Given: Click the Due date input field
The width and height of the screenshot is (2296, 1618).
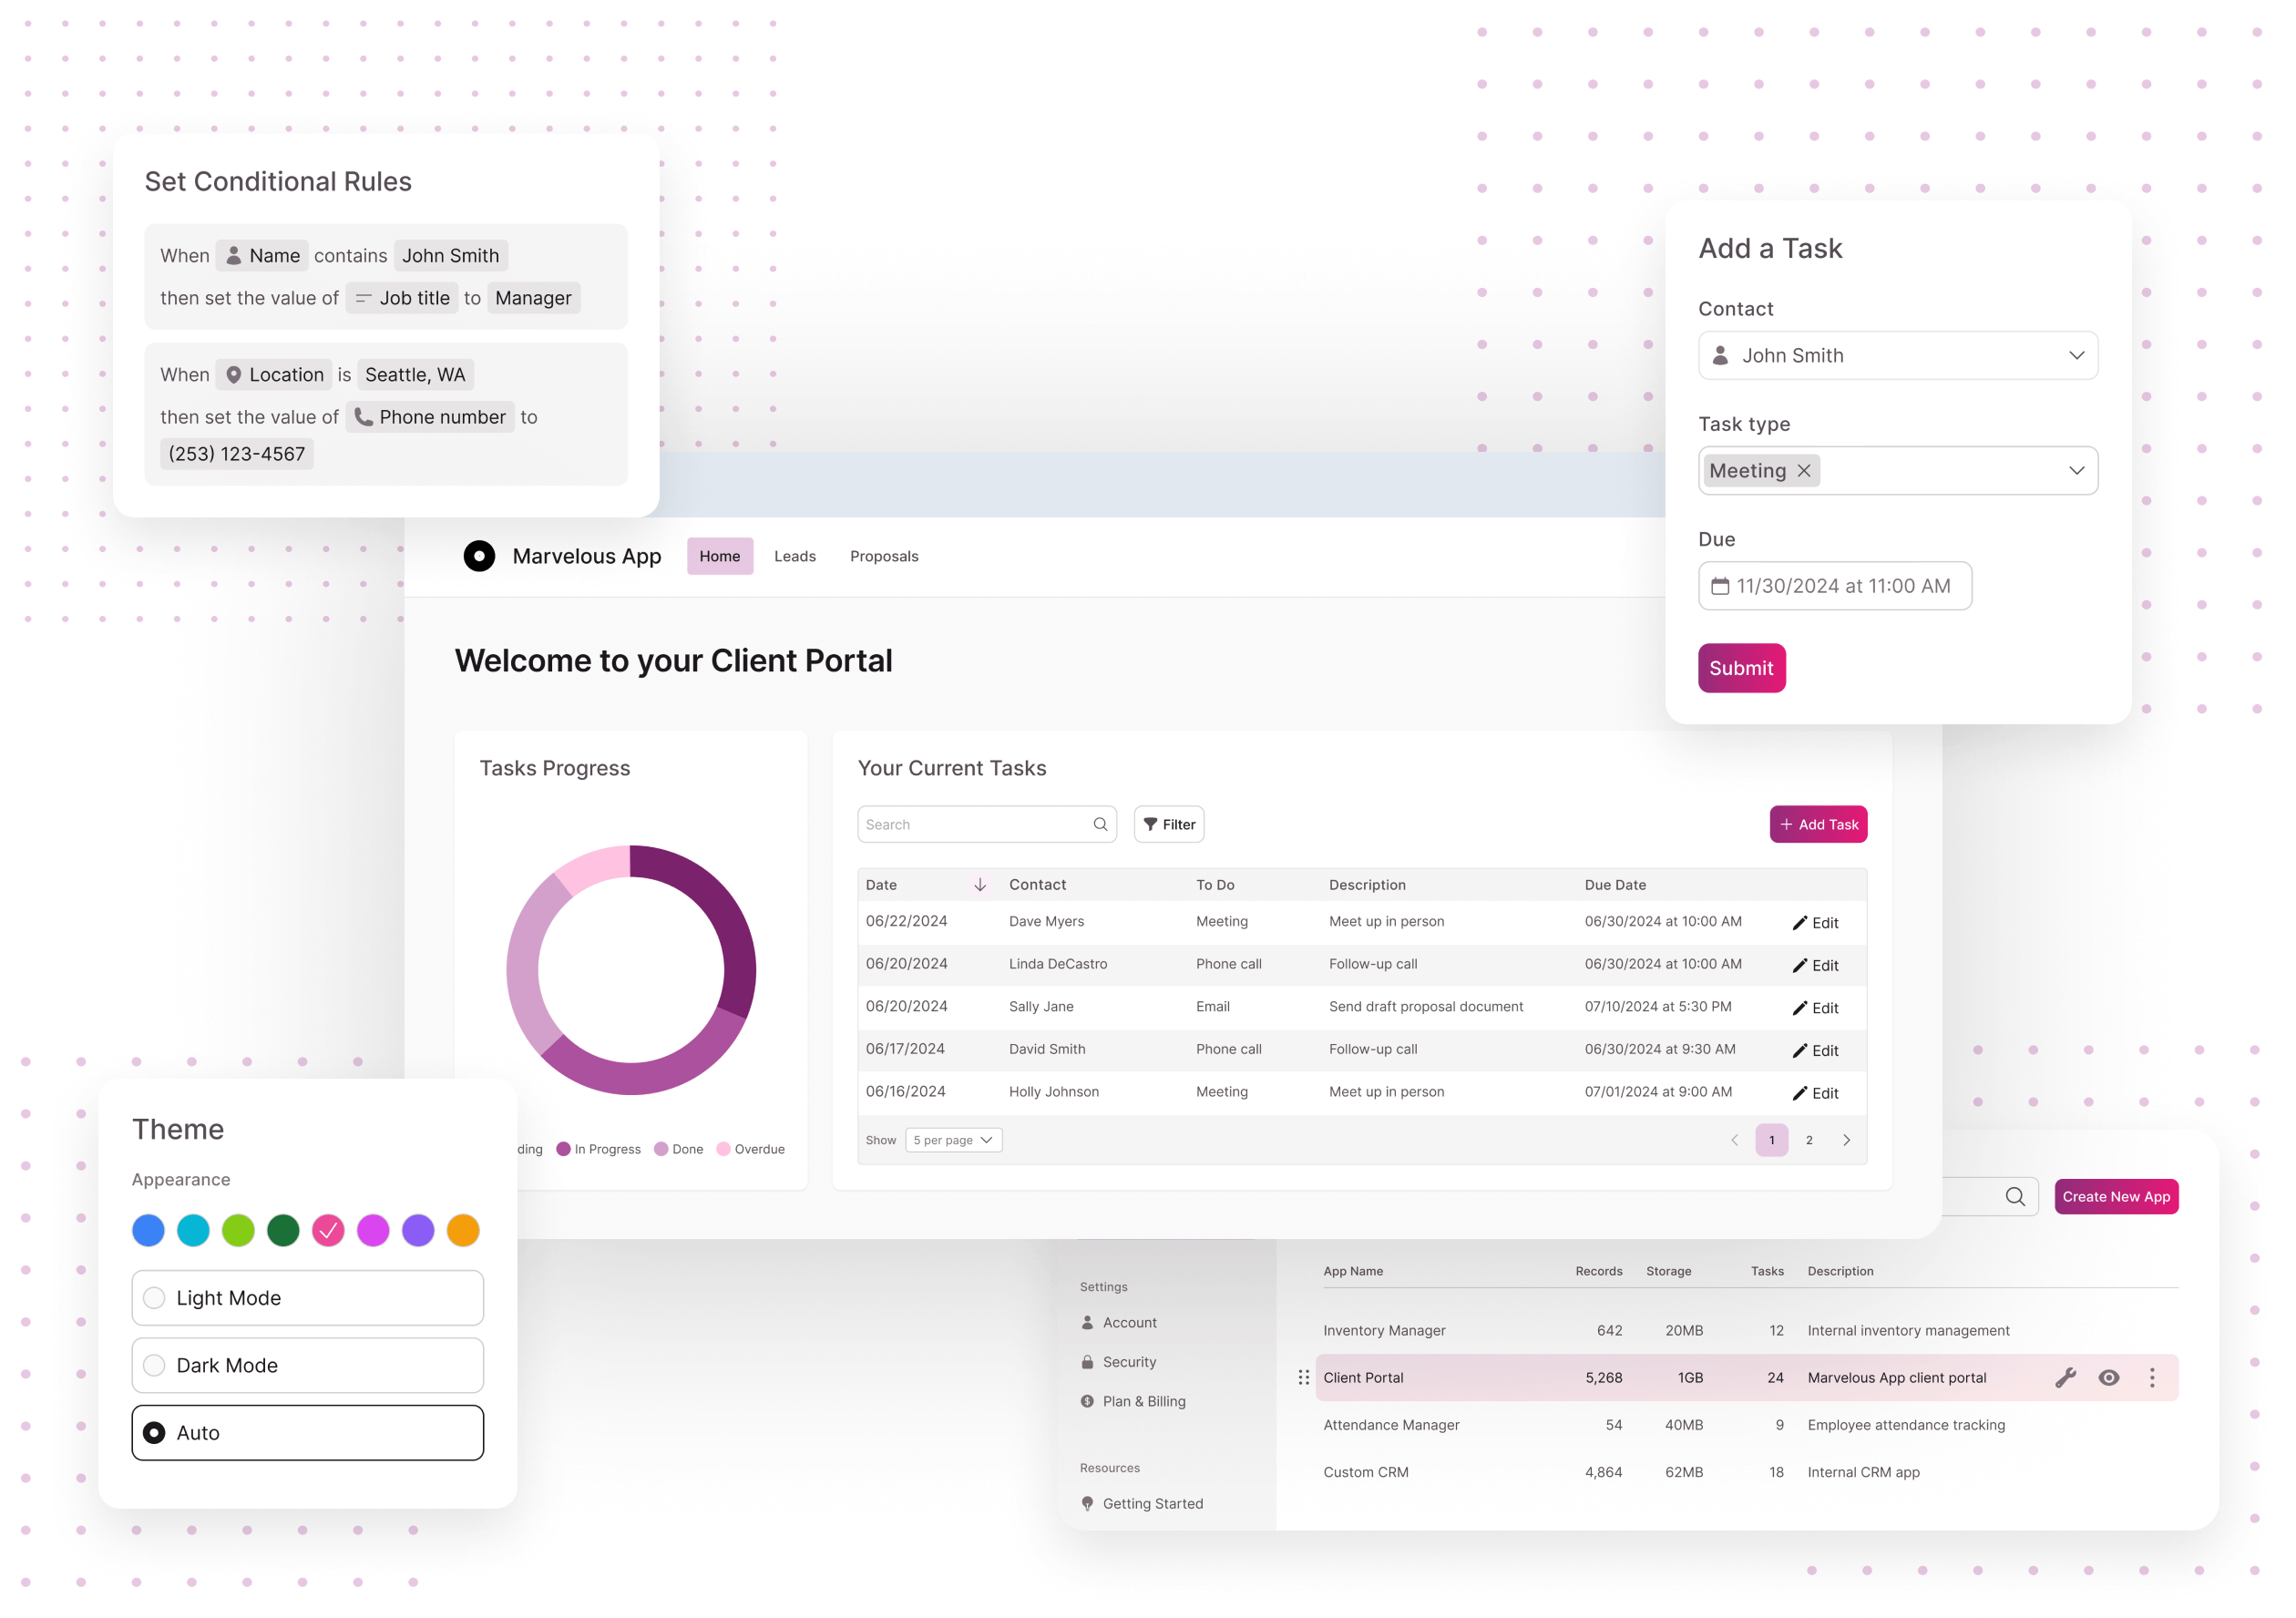Looking at the screenshot, I should [1835, 586].
